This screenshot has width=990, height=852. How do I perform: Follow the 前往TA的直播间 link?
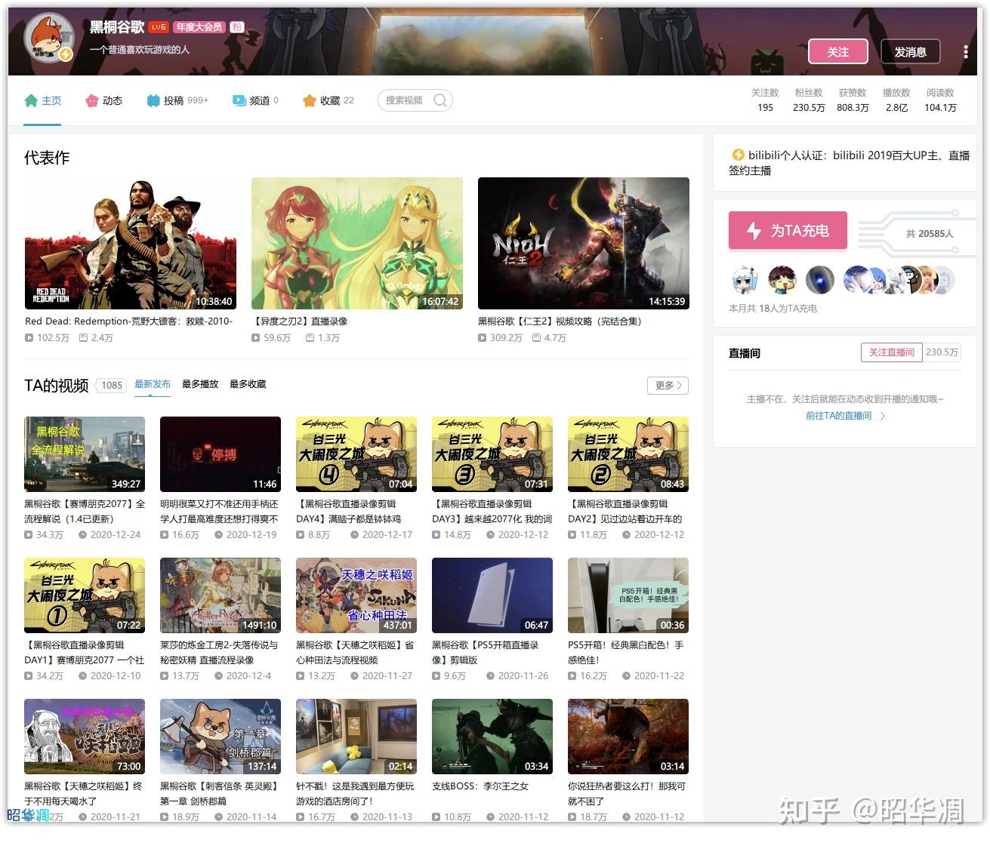point(844,416)
